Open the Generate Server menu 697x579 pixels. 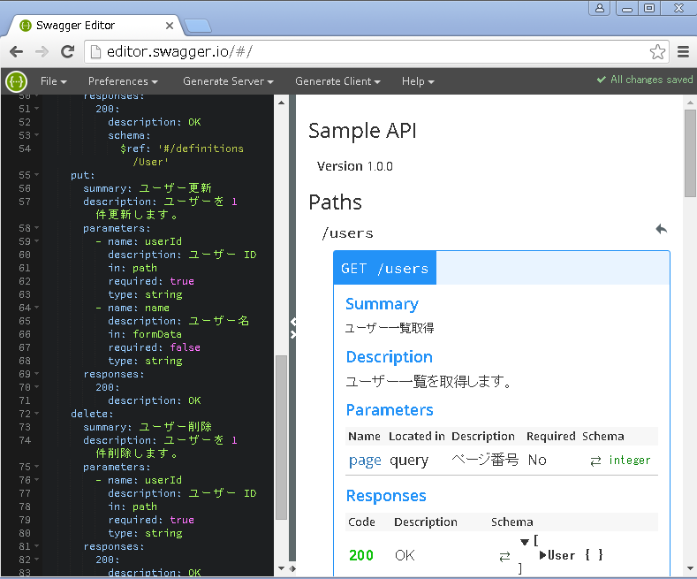(228, 81)
